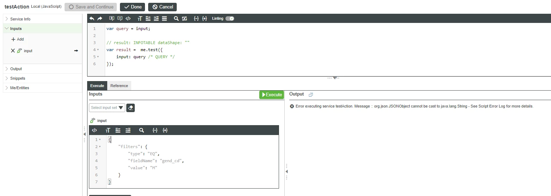The height and width of the screenshot is (196, 551).
Task: Click the replace icon in the script toolbar
Action: coord(184,19)
